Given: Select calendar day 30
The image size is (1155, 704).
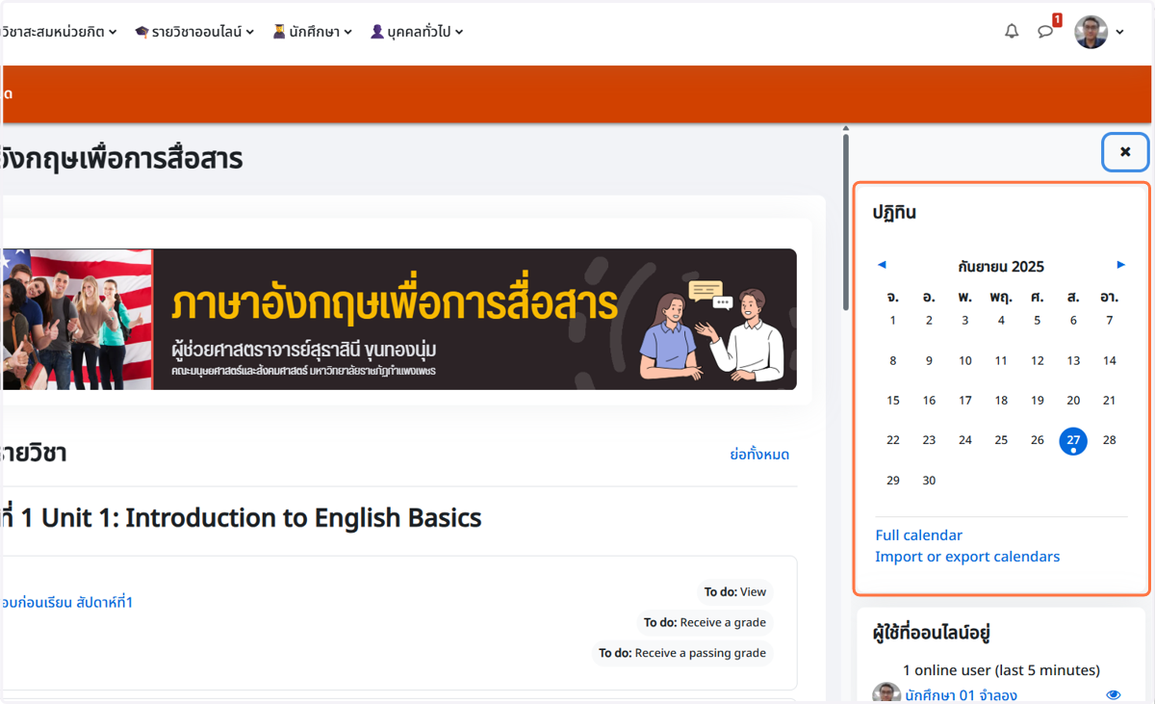Looking at the screenshot, I should [x=929, y=481].
